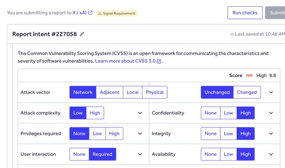
Task: Expand the scope row chevron
Action: [271, 92]
